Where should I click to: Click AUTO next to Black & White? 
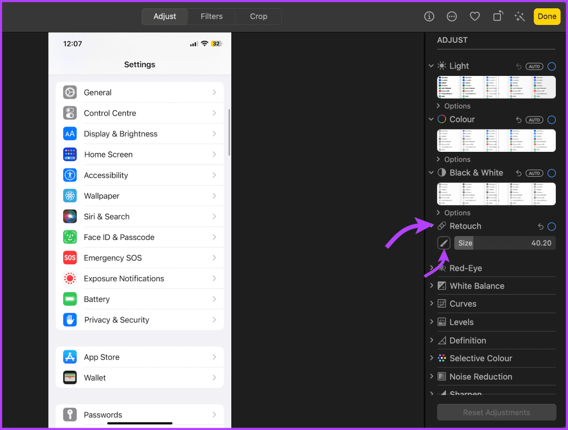click(534, 173)
